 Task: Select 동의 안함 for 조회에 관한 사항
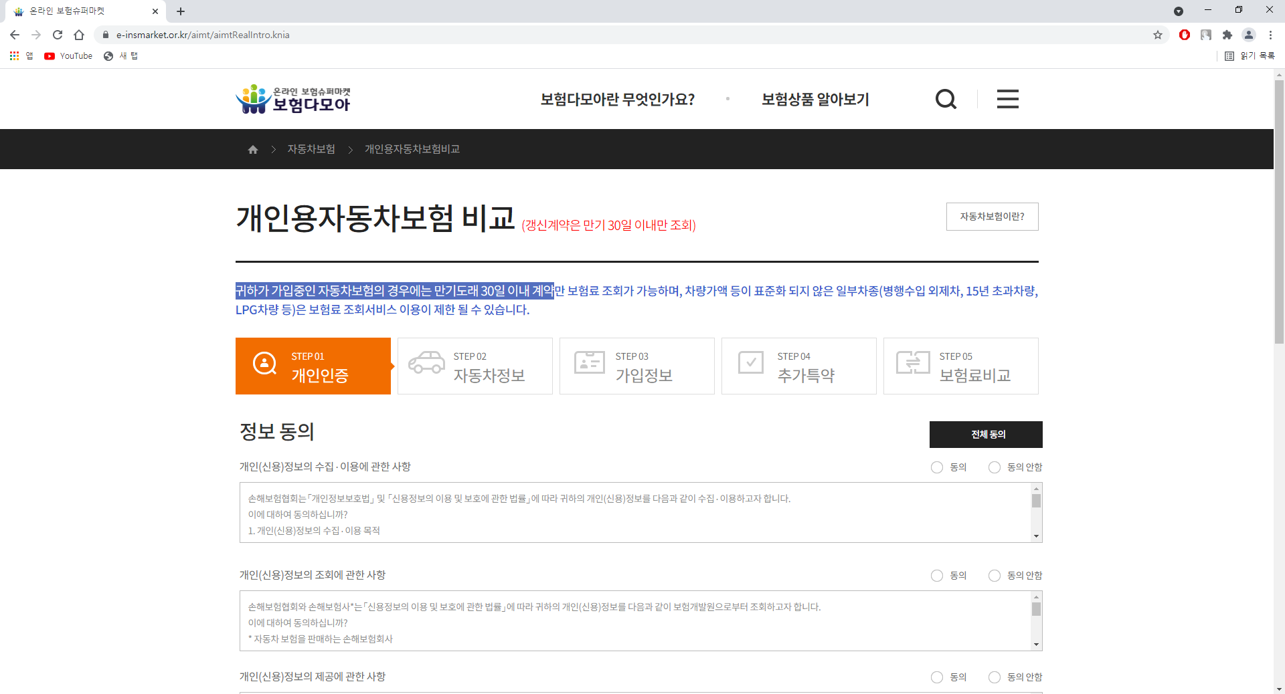(995, 576)
